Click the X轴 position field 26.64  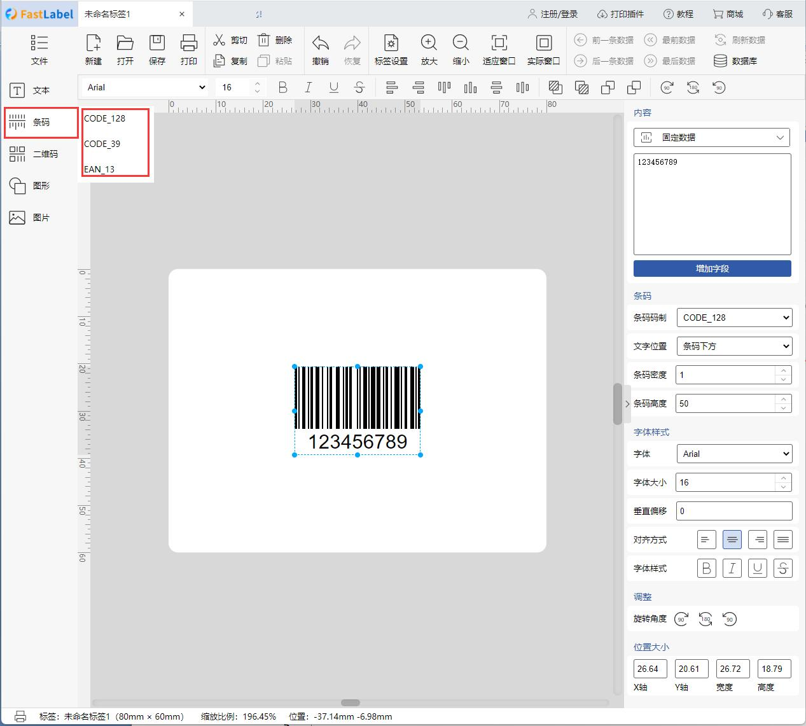click(x=650, y=669)
